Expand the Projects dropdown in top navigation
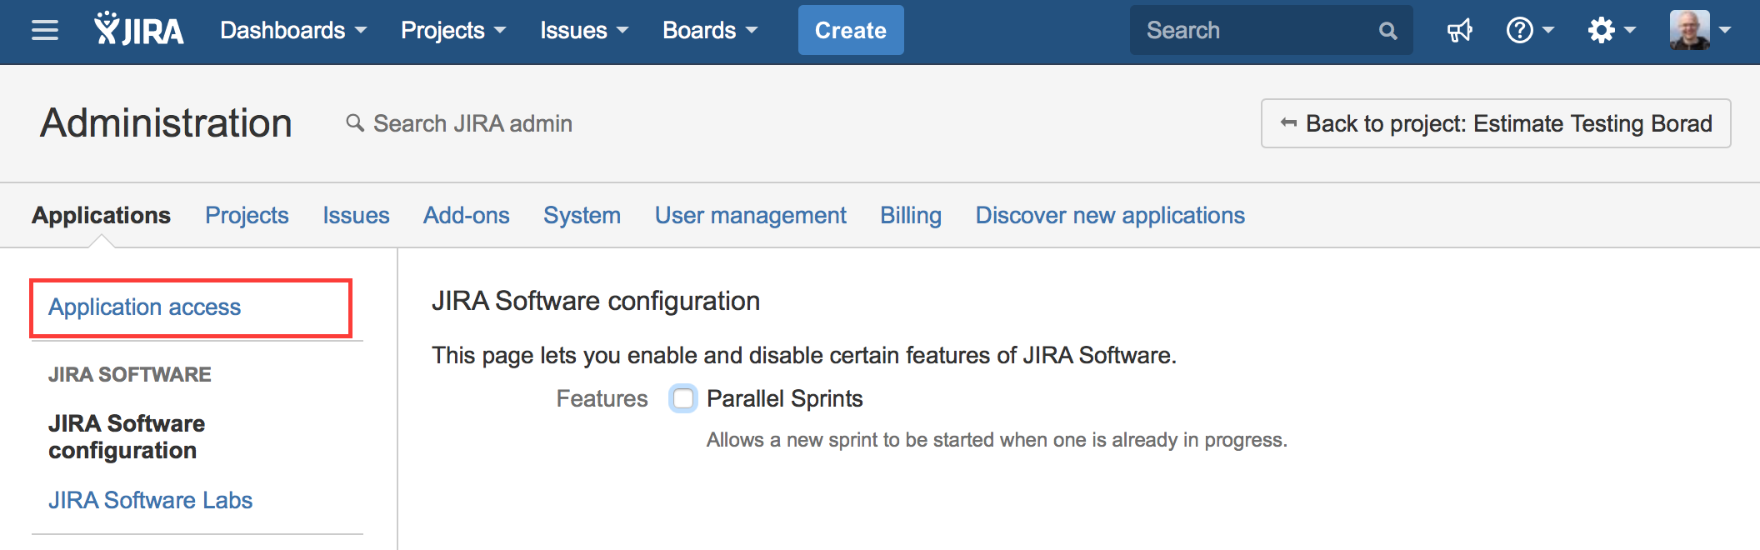Screen dimensions: 1760x550 click(x=453, y=31)
